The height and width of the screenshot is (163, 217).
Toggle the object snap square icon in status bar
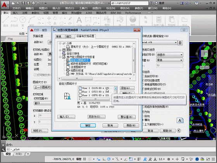[131, 159]
